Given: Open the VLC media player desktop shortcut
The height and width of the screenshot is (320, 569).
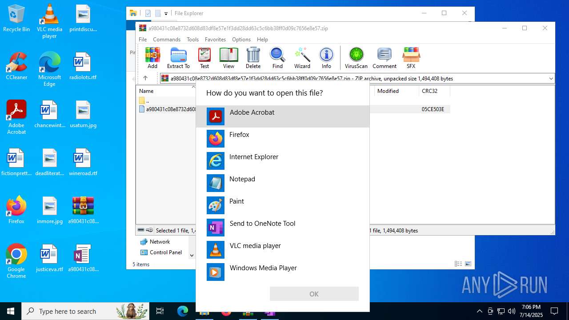Looking at the screenshot, I should 49,21.
